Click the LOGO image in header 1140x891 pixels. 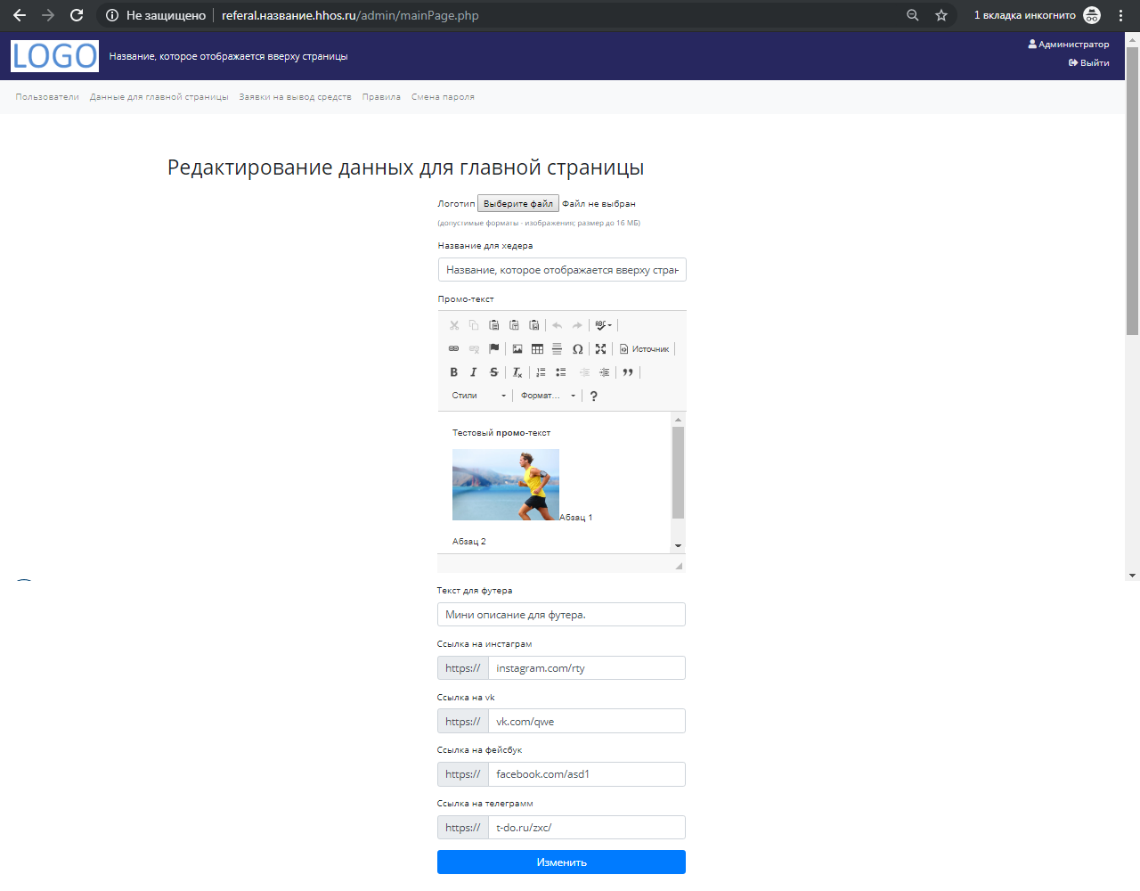(x=55, y=56)
